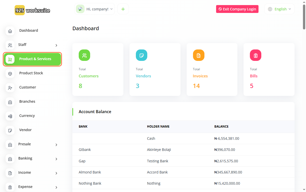This screenshot has height=192, width=306.
Task: Go to Branches in the sidebar
Action: (x=27, y=101)
